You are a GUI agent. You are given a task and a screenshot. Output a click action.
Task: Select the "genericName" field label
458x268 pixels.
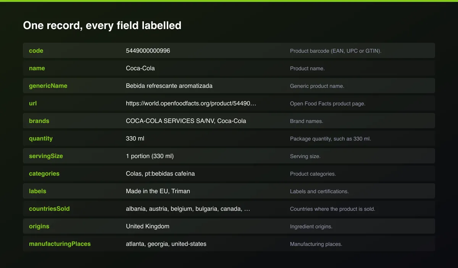(48, 86)
